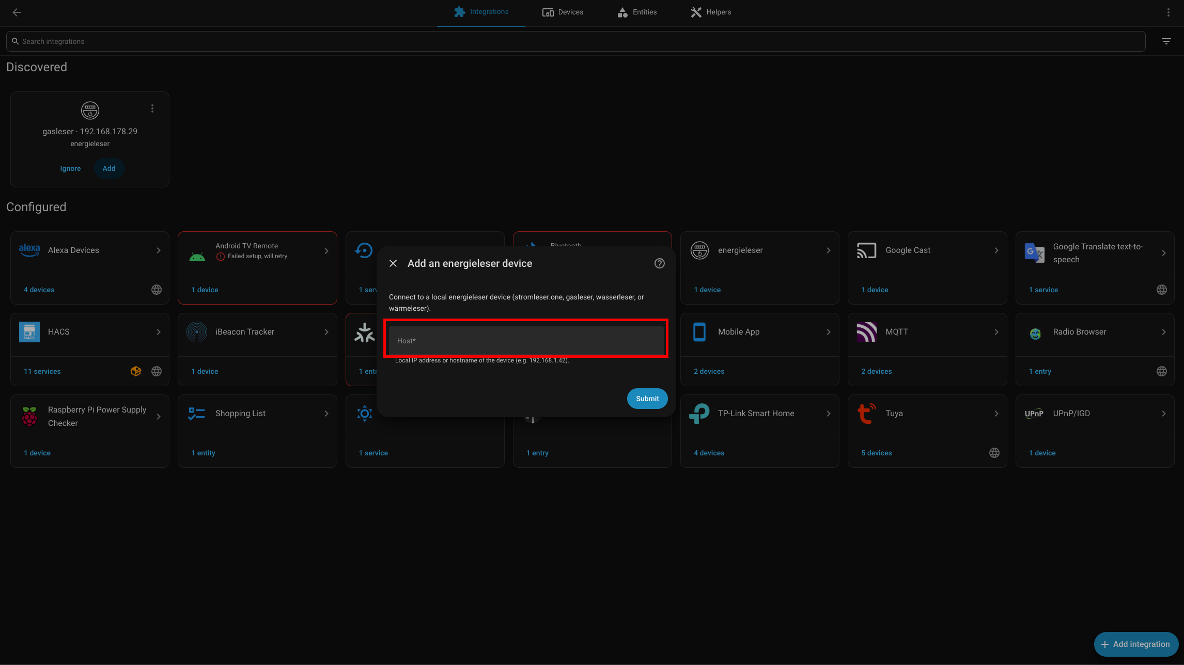
Task: Switch to the Helpers tab
Action: pos(711,12)
